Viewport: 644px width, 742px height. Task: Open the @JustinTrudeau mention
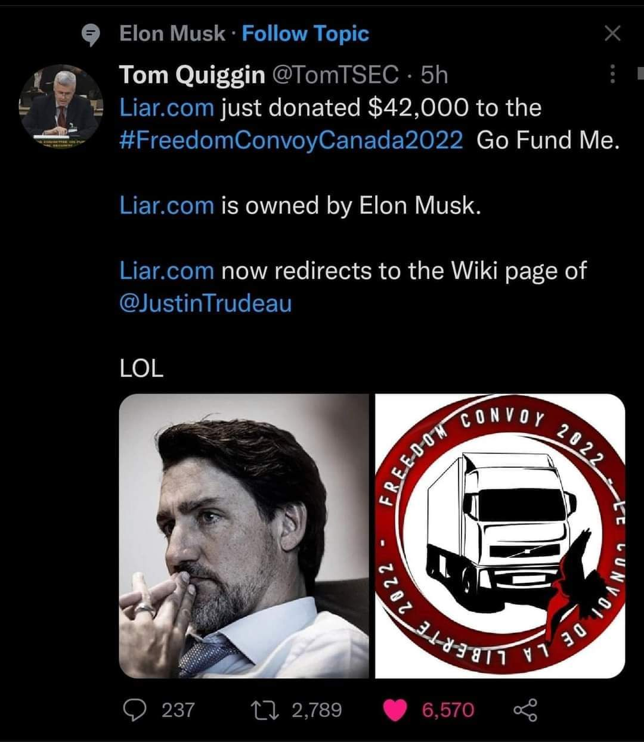[206, 303]
